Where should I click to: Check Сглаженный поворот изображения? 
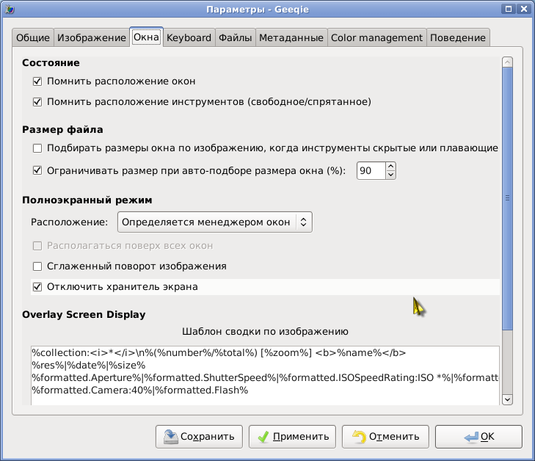(x=37, y=266)
